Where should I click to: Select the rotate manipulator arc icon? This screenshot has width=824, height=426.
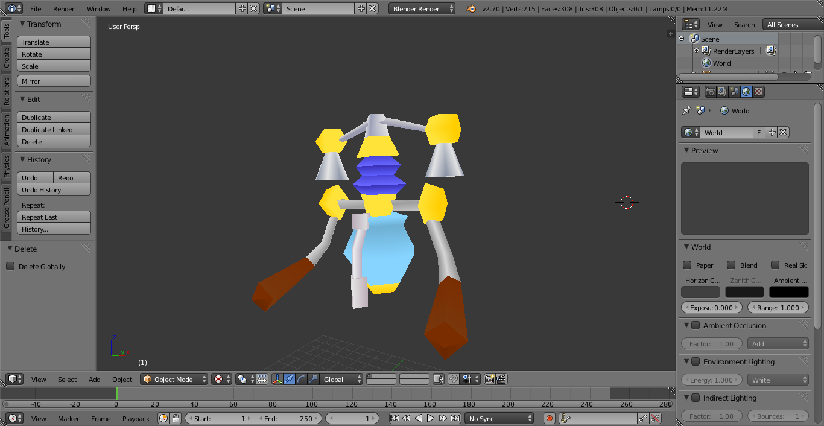(301, 379)
